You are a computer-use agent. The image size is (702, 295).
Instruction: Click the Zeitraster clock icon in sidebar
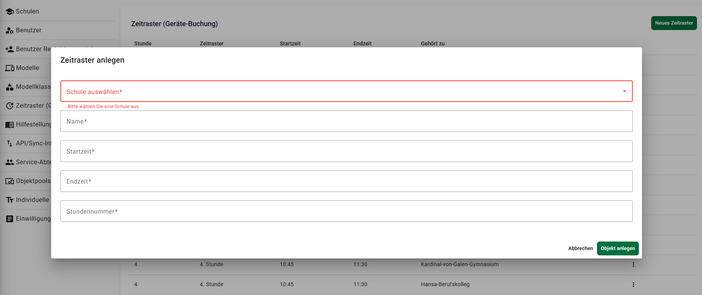pos(10,106)
